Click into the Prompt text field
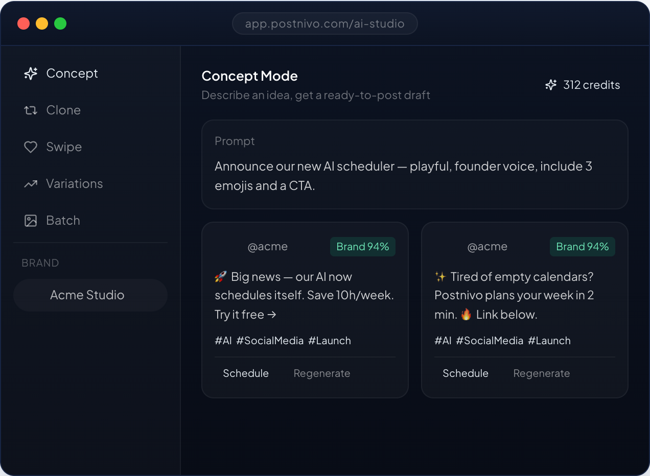 [x=415, y=164]
